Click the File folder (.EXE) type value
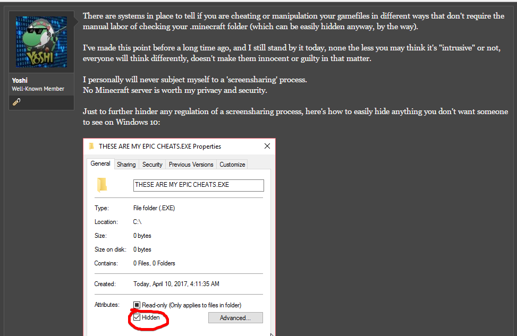The height and width of the screenshot is (336, 517). click(x=154, y=208)
